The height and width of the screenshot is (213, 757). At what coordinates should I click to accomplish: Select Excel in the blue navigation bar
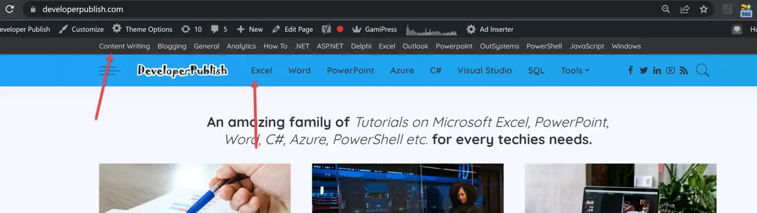[x=261, y=70]
